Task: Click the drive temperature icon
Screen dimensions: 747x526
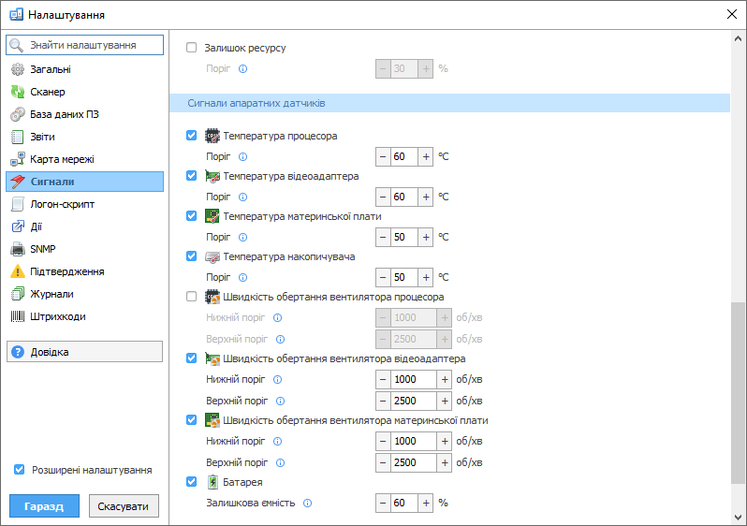Action: (x=212, y=256)
